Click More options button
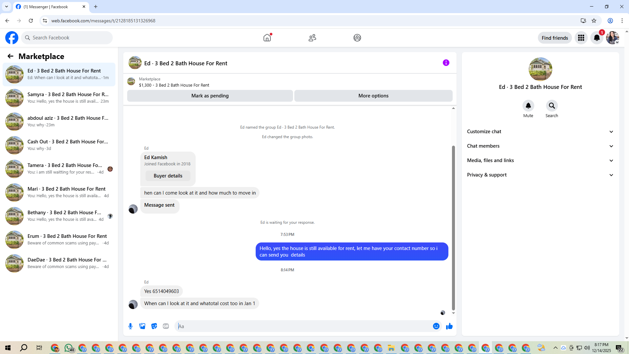 point(373,96)
